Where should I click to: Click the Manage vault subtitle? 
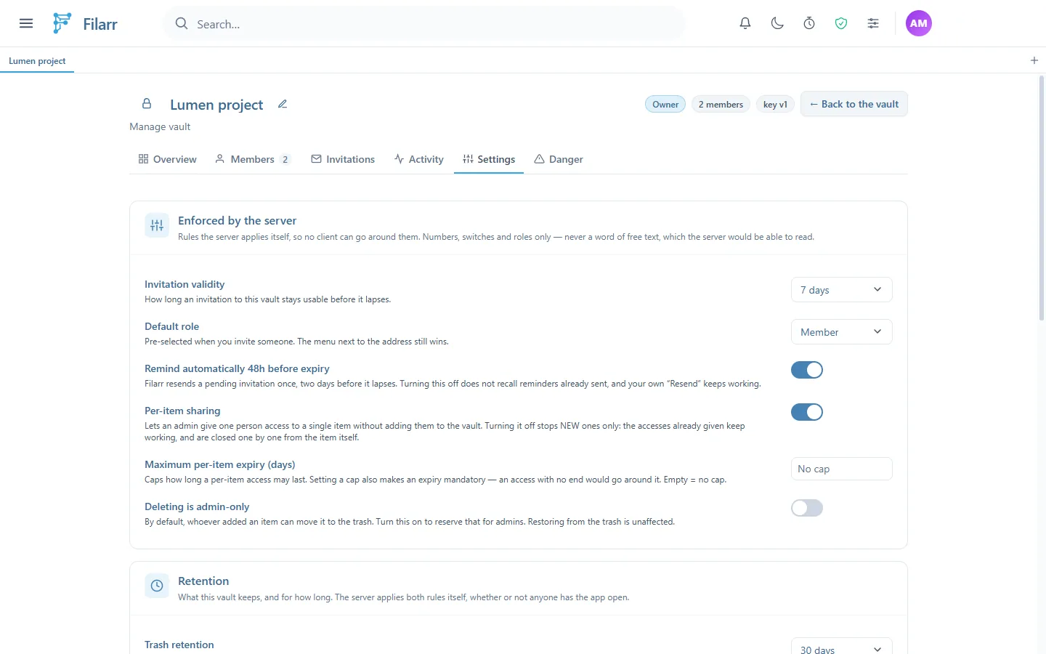pyautogui.click(x=160, y=126)
